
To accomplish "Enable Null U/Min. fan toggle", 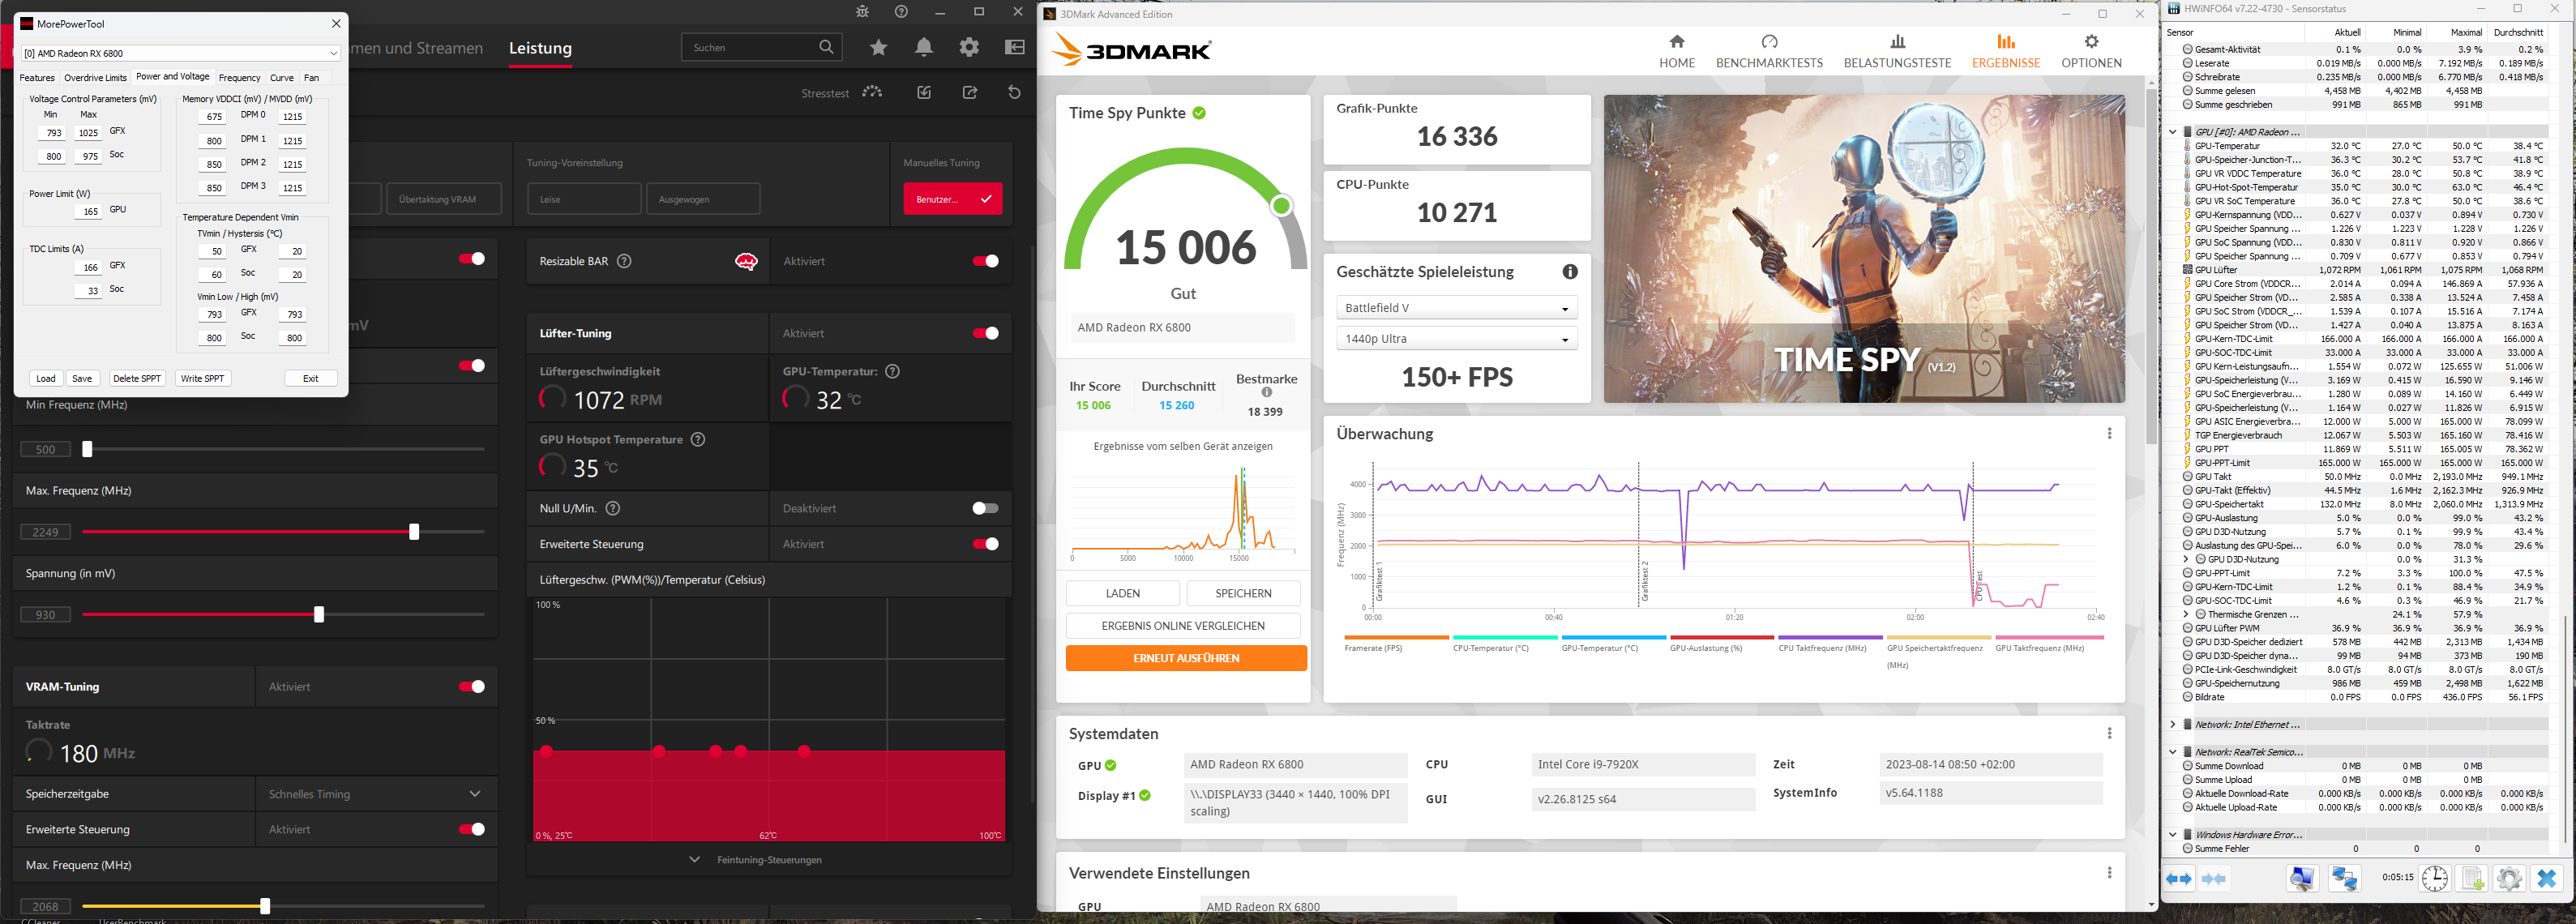I will (985, 508).
